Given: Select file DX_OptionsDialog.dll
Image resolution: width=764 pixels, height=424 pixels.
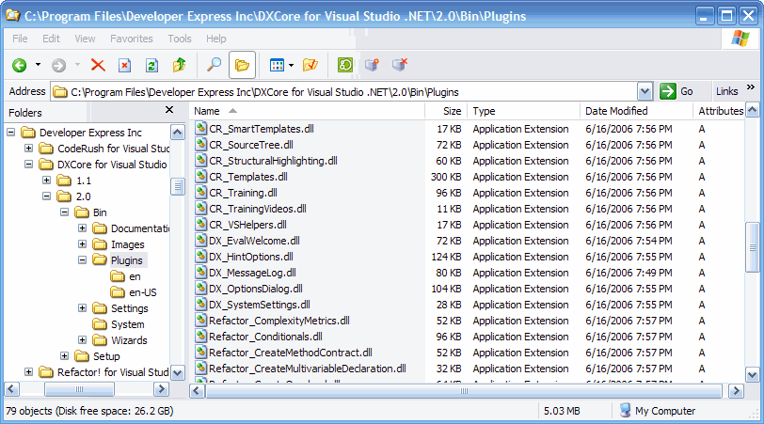Looking at the screenshot, I should click(256, 289).
